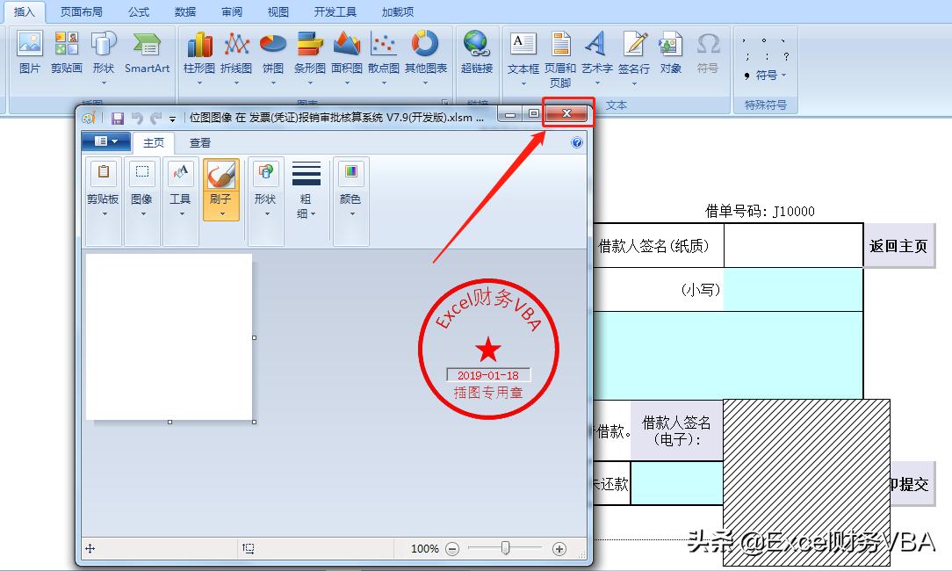Insert a scatter chart (散点图)

(384, 57)
